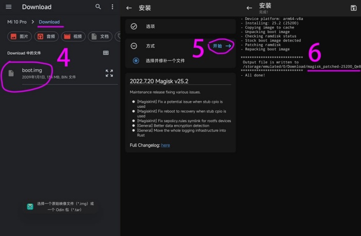The height and width of the screenshot is (236, 361).
Task: Open the Full Changelog 'here' link
Action: 165,145
